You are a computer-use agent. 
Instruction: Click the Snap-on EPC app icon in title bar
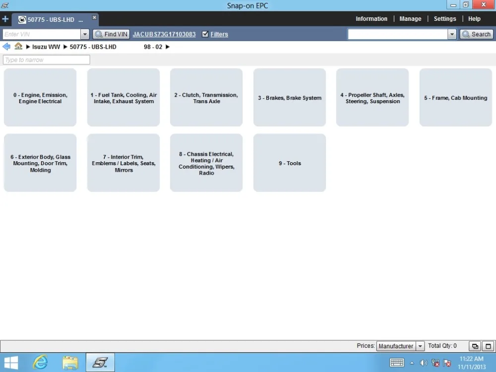point(5,5)
